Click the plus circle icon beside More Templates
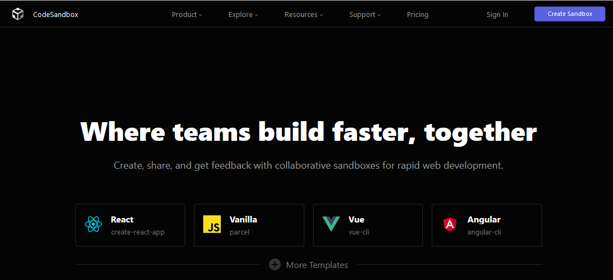The height and width of the screenshot is (280, 613). tap(275, 265)
